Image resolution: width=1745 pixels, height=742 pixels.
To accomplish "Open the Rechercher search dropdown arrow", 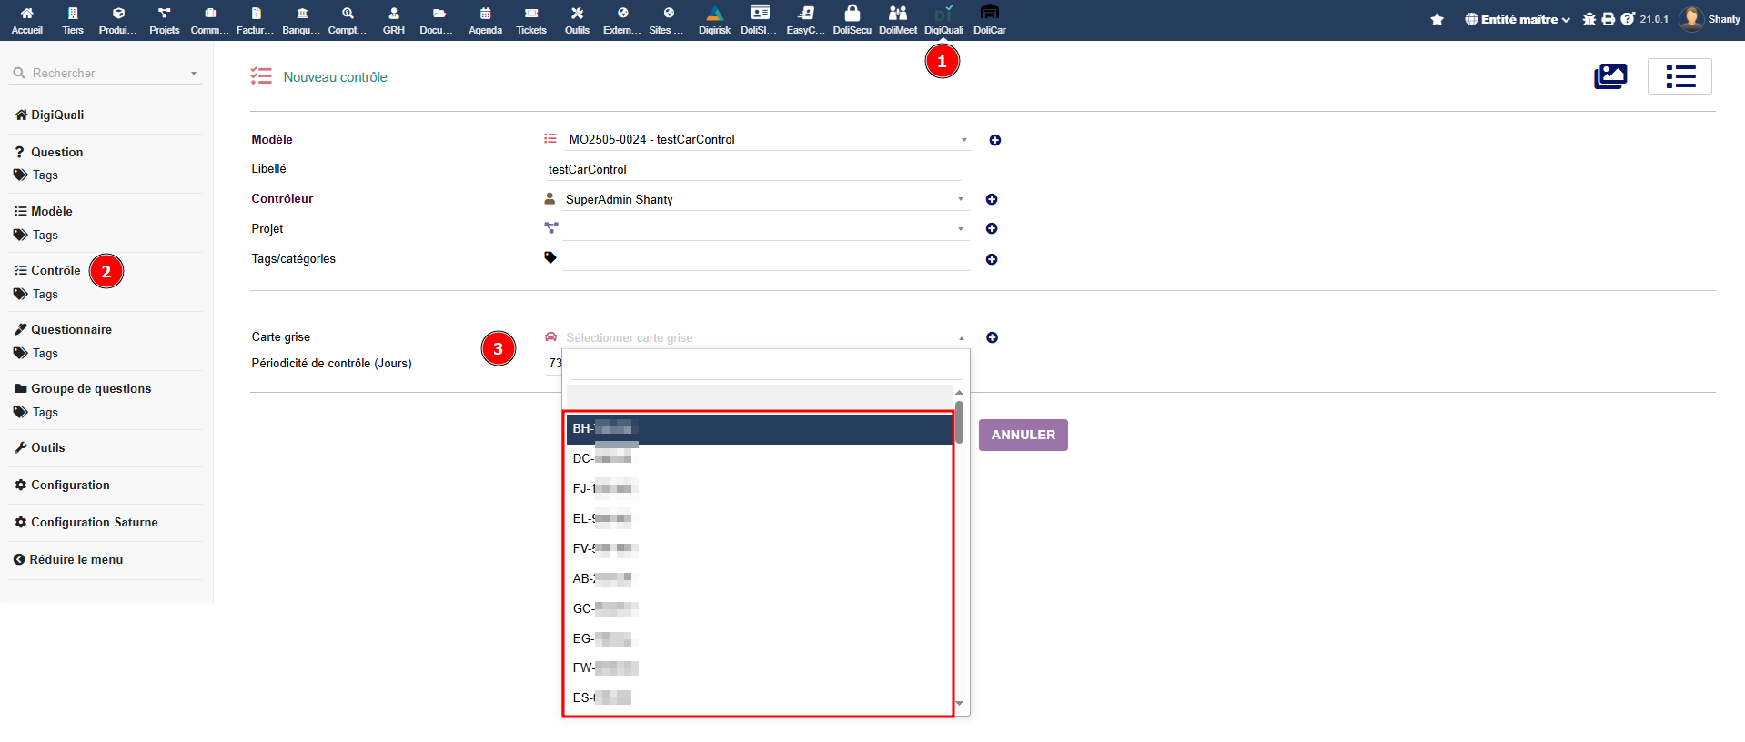I will tap(194, 74).
